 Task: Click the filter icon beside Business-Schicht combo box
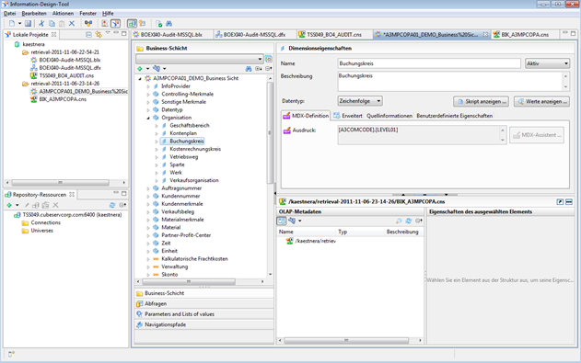coord(269,59)
